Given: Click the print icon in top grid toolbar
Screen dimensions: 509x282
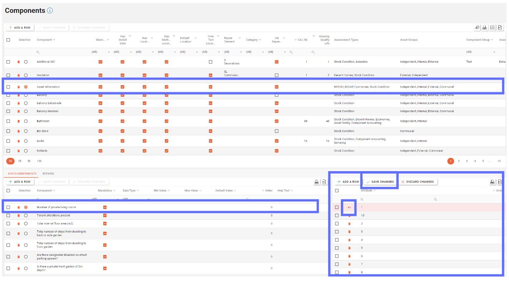Looking at the screenshot, I should [484, 27].
